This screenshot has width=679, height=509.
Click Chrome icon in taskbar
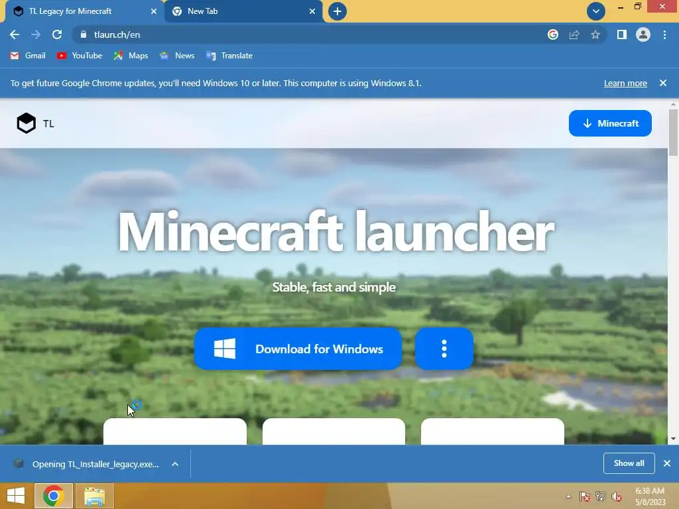[53, 496]
